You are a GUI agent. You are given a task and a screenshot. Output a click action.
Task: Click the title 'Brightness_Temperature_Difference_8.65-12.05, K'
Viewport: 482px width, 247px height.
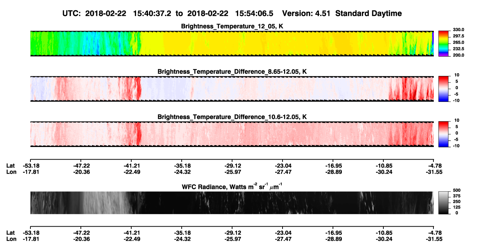[x=232, y=71]
